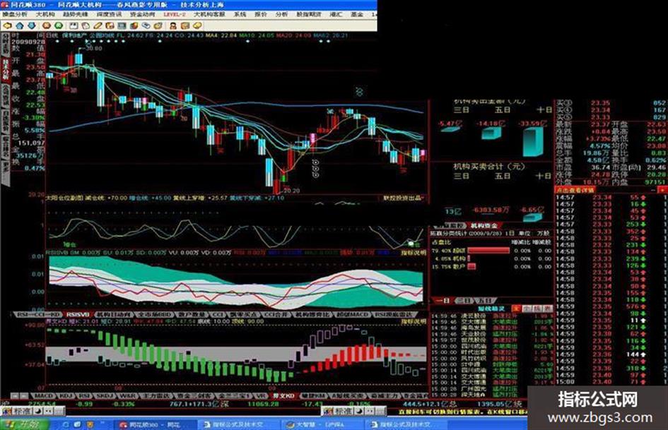Select the RSISVB indicator tab
This screenshot has width=668, height=430.
78,314
